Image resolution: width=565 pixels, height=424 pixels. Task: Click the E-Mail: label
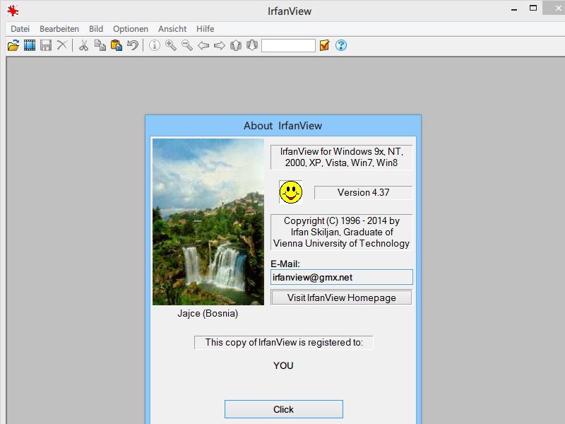285,264
